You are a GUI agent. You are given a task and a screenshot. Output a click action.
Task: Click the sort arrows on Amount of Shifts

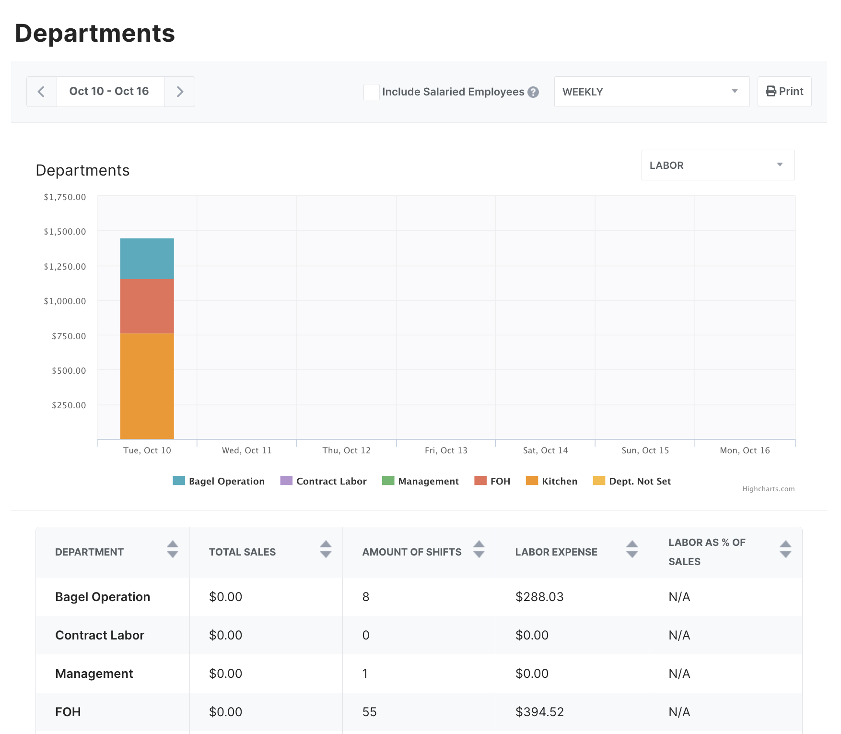(479, 552)
